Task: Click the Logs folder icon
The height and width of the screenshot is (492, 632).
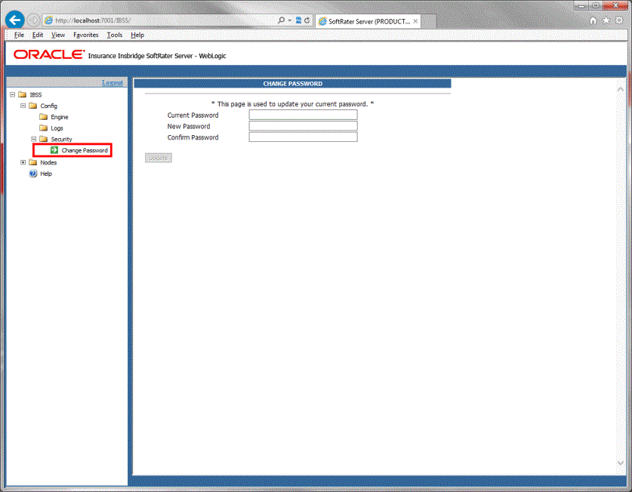Action: pos(44,128)
